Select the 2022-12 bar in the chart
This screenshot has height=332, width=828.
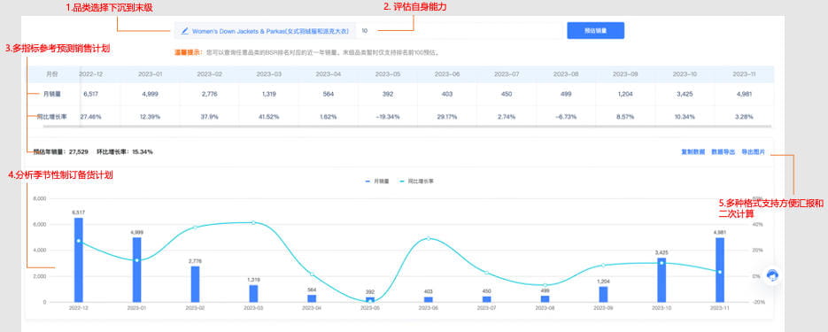click(x=78, y=259)
